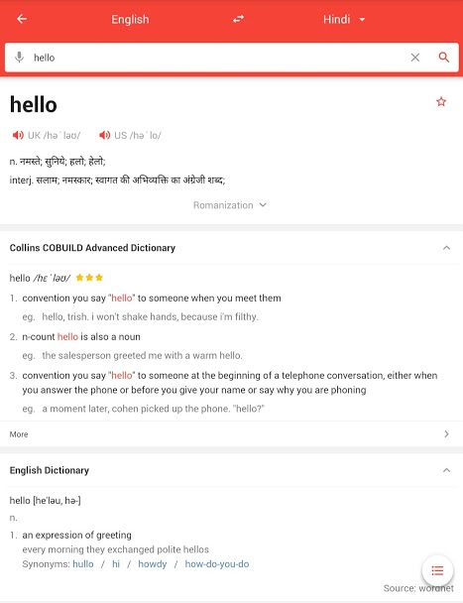Open synonym link how-do-you-do
Image resolution: width=463 pixels, height=603 pixels.
tap(217, 563)
